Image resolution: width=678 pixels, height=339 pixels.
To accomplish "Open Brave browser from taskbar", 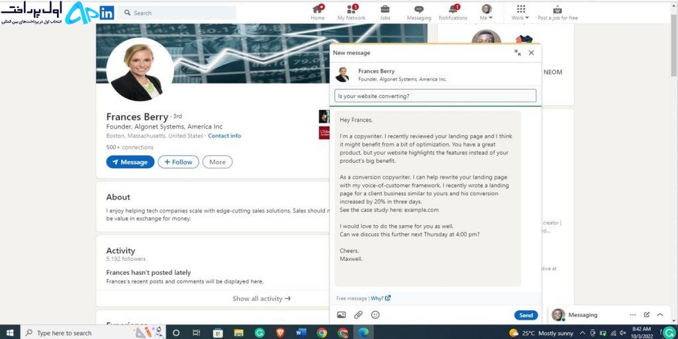I will [x=280, y=333].
